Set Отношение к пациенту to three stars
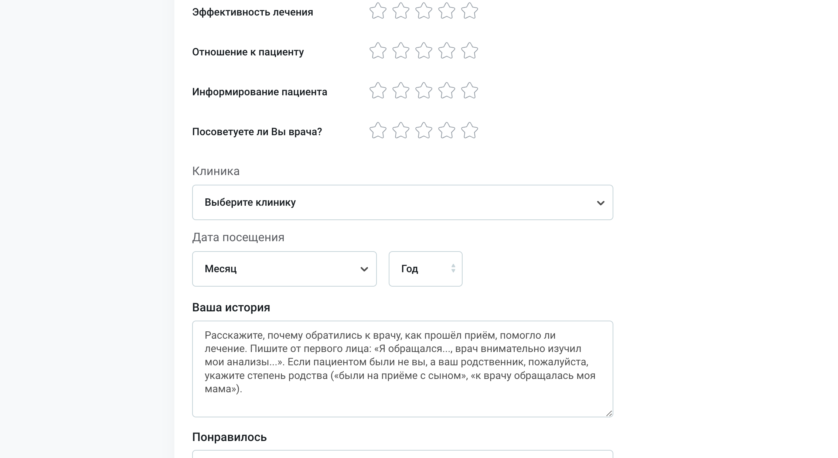Image resolution: width=838 pixels, height=458 pixels. click(x=424, y=51)
